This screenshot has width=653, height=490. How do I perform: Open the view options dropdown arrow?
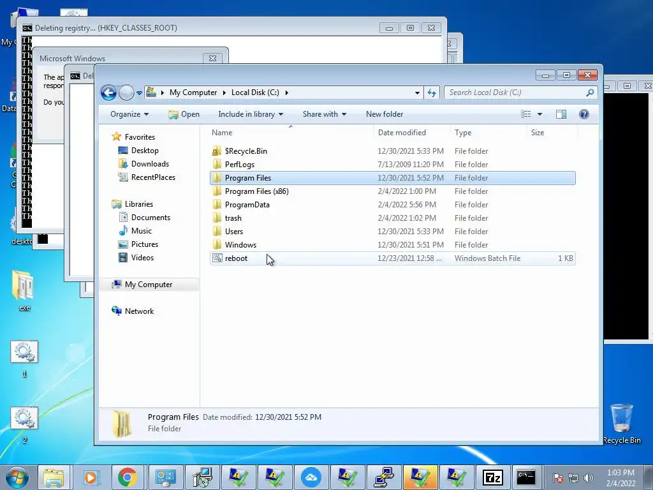pos(539,114)
